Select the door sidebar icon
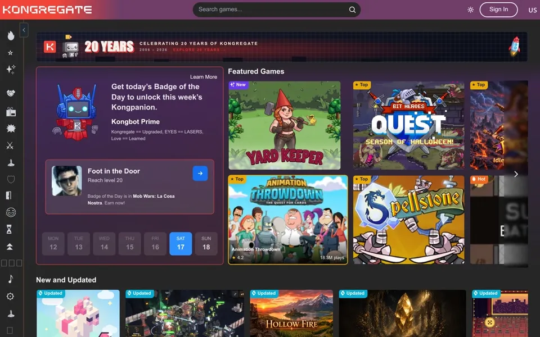Screen dimensions: 540x337 click(x=9, y=195)
